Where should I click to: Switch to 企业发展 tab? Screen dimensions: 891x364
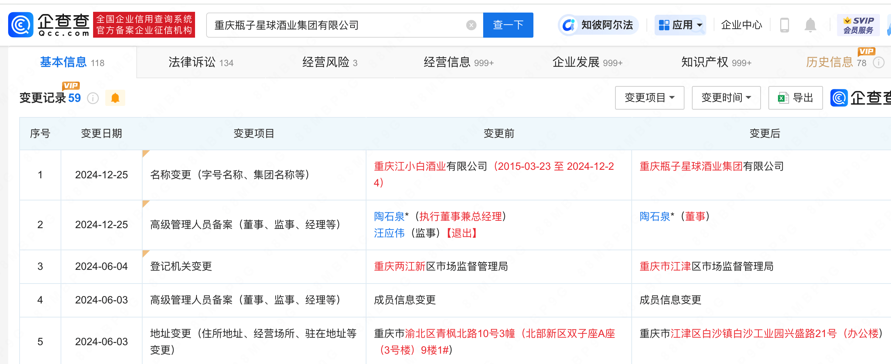587,62
